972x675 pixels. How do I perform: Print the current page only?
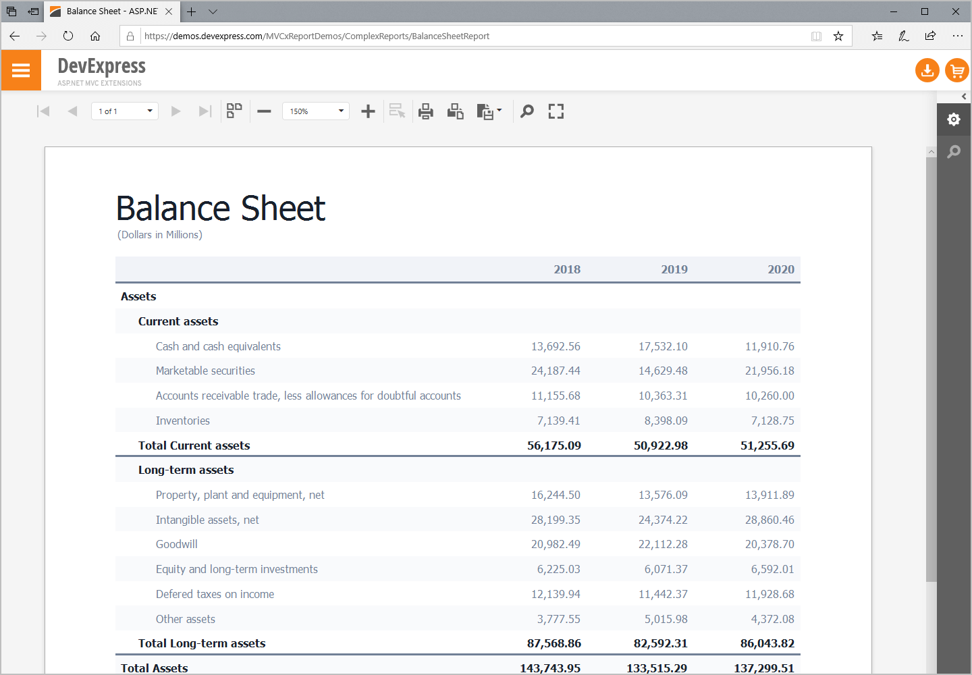[x=455, y=111]
